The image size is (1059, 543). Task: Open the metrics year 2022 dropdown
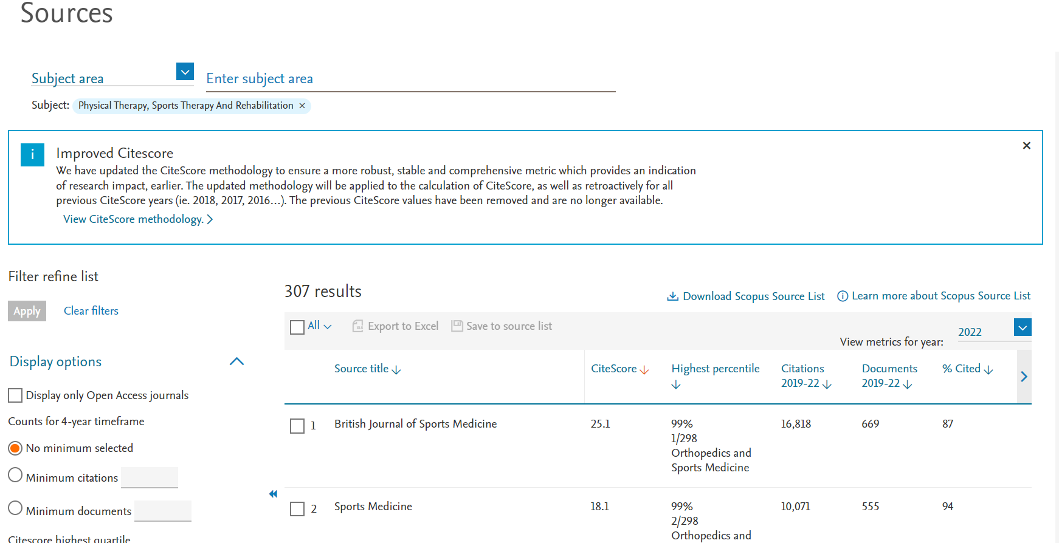(x=1023, y=327)
